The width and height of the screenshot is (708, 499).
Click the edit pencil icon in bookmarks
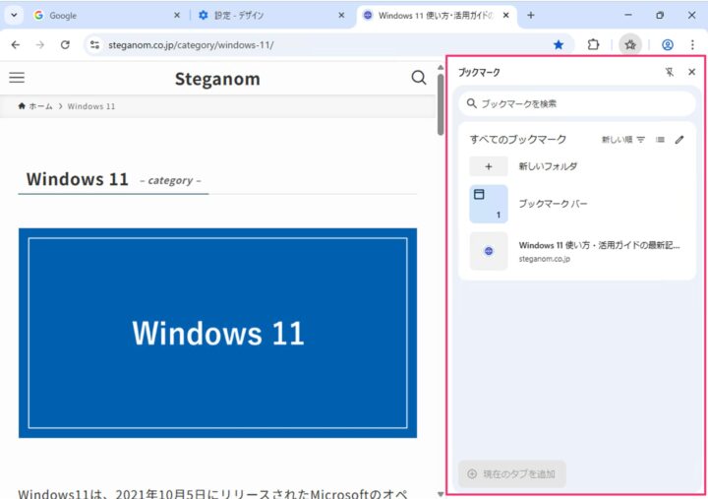[679, 140]
